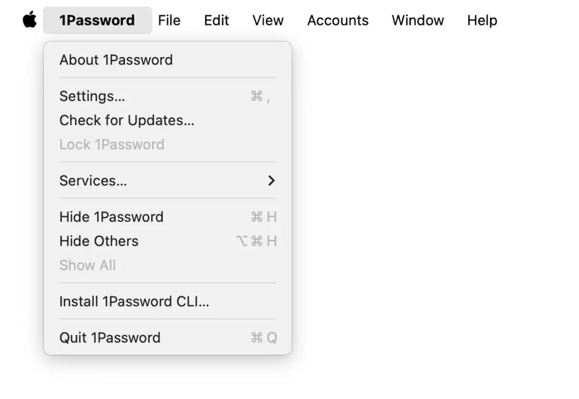579x399 pixels.
Task: Open the Accounts menu
Action: click(338, 20)
